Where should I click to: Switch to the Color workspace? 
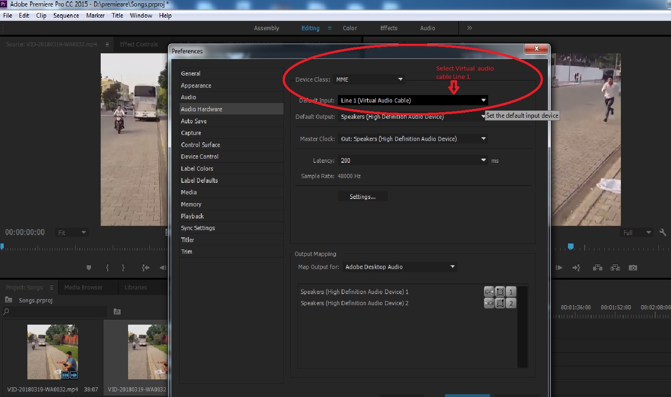[350, 28]
